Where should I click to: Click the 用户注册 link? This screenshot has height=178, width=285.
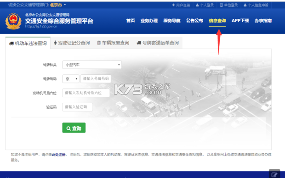181,5
